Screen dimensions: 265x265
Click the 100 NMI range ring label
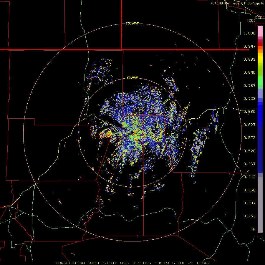[x=132, y=23]
